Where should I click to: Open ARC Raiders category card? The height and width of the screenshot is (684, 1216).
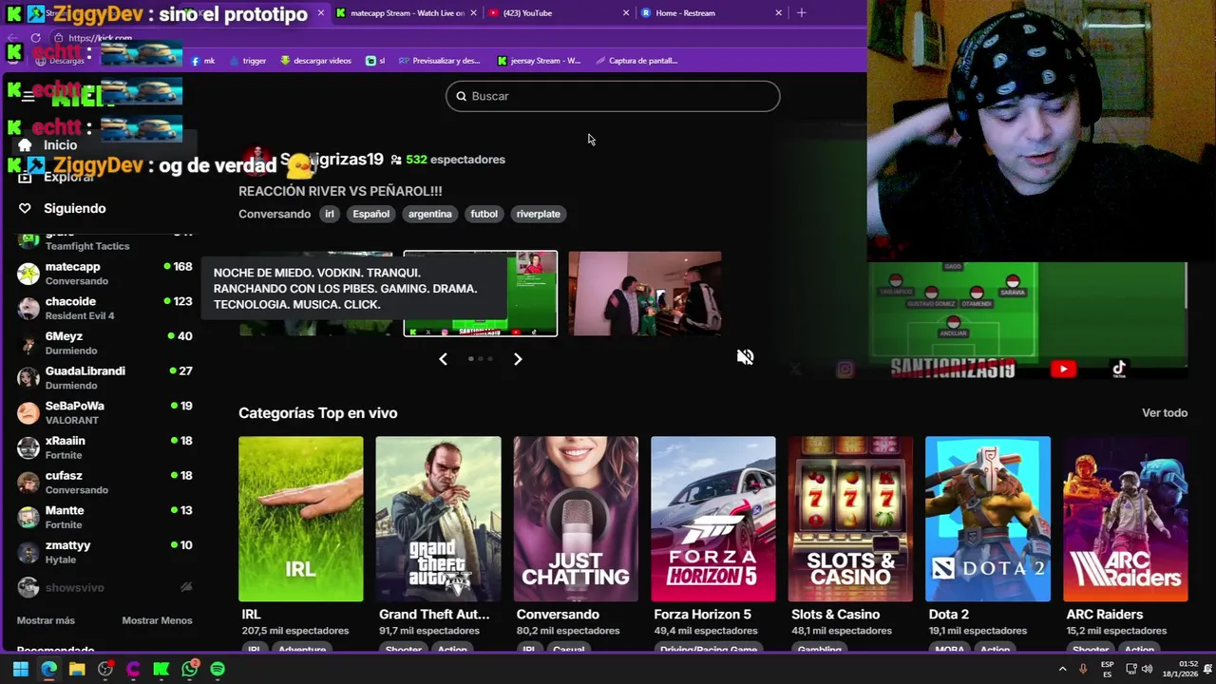pyautogui.click(x=1125, y=519)
